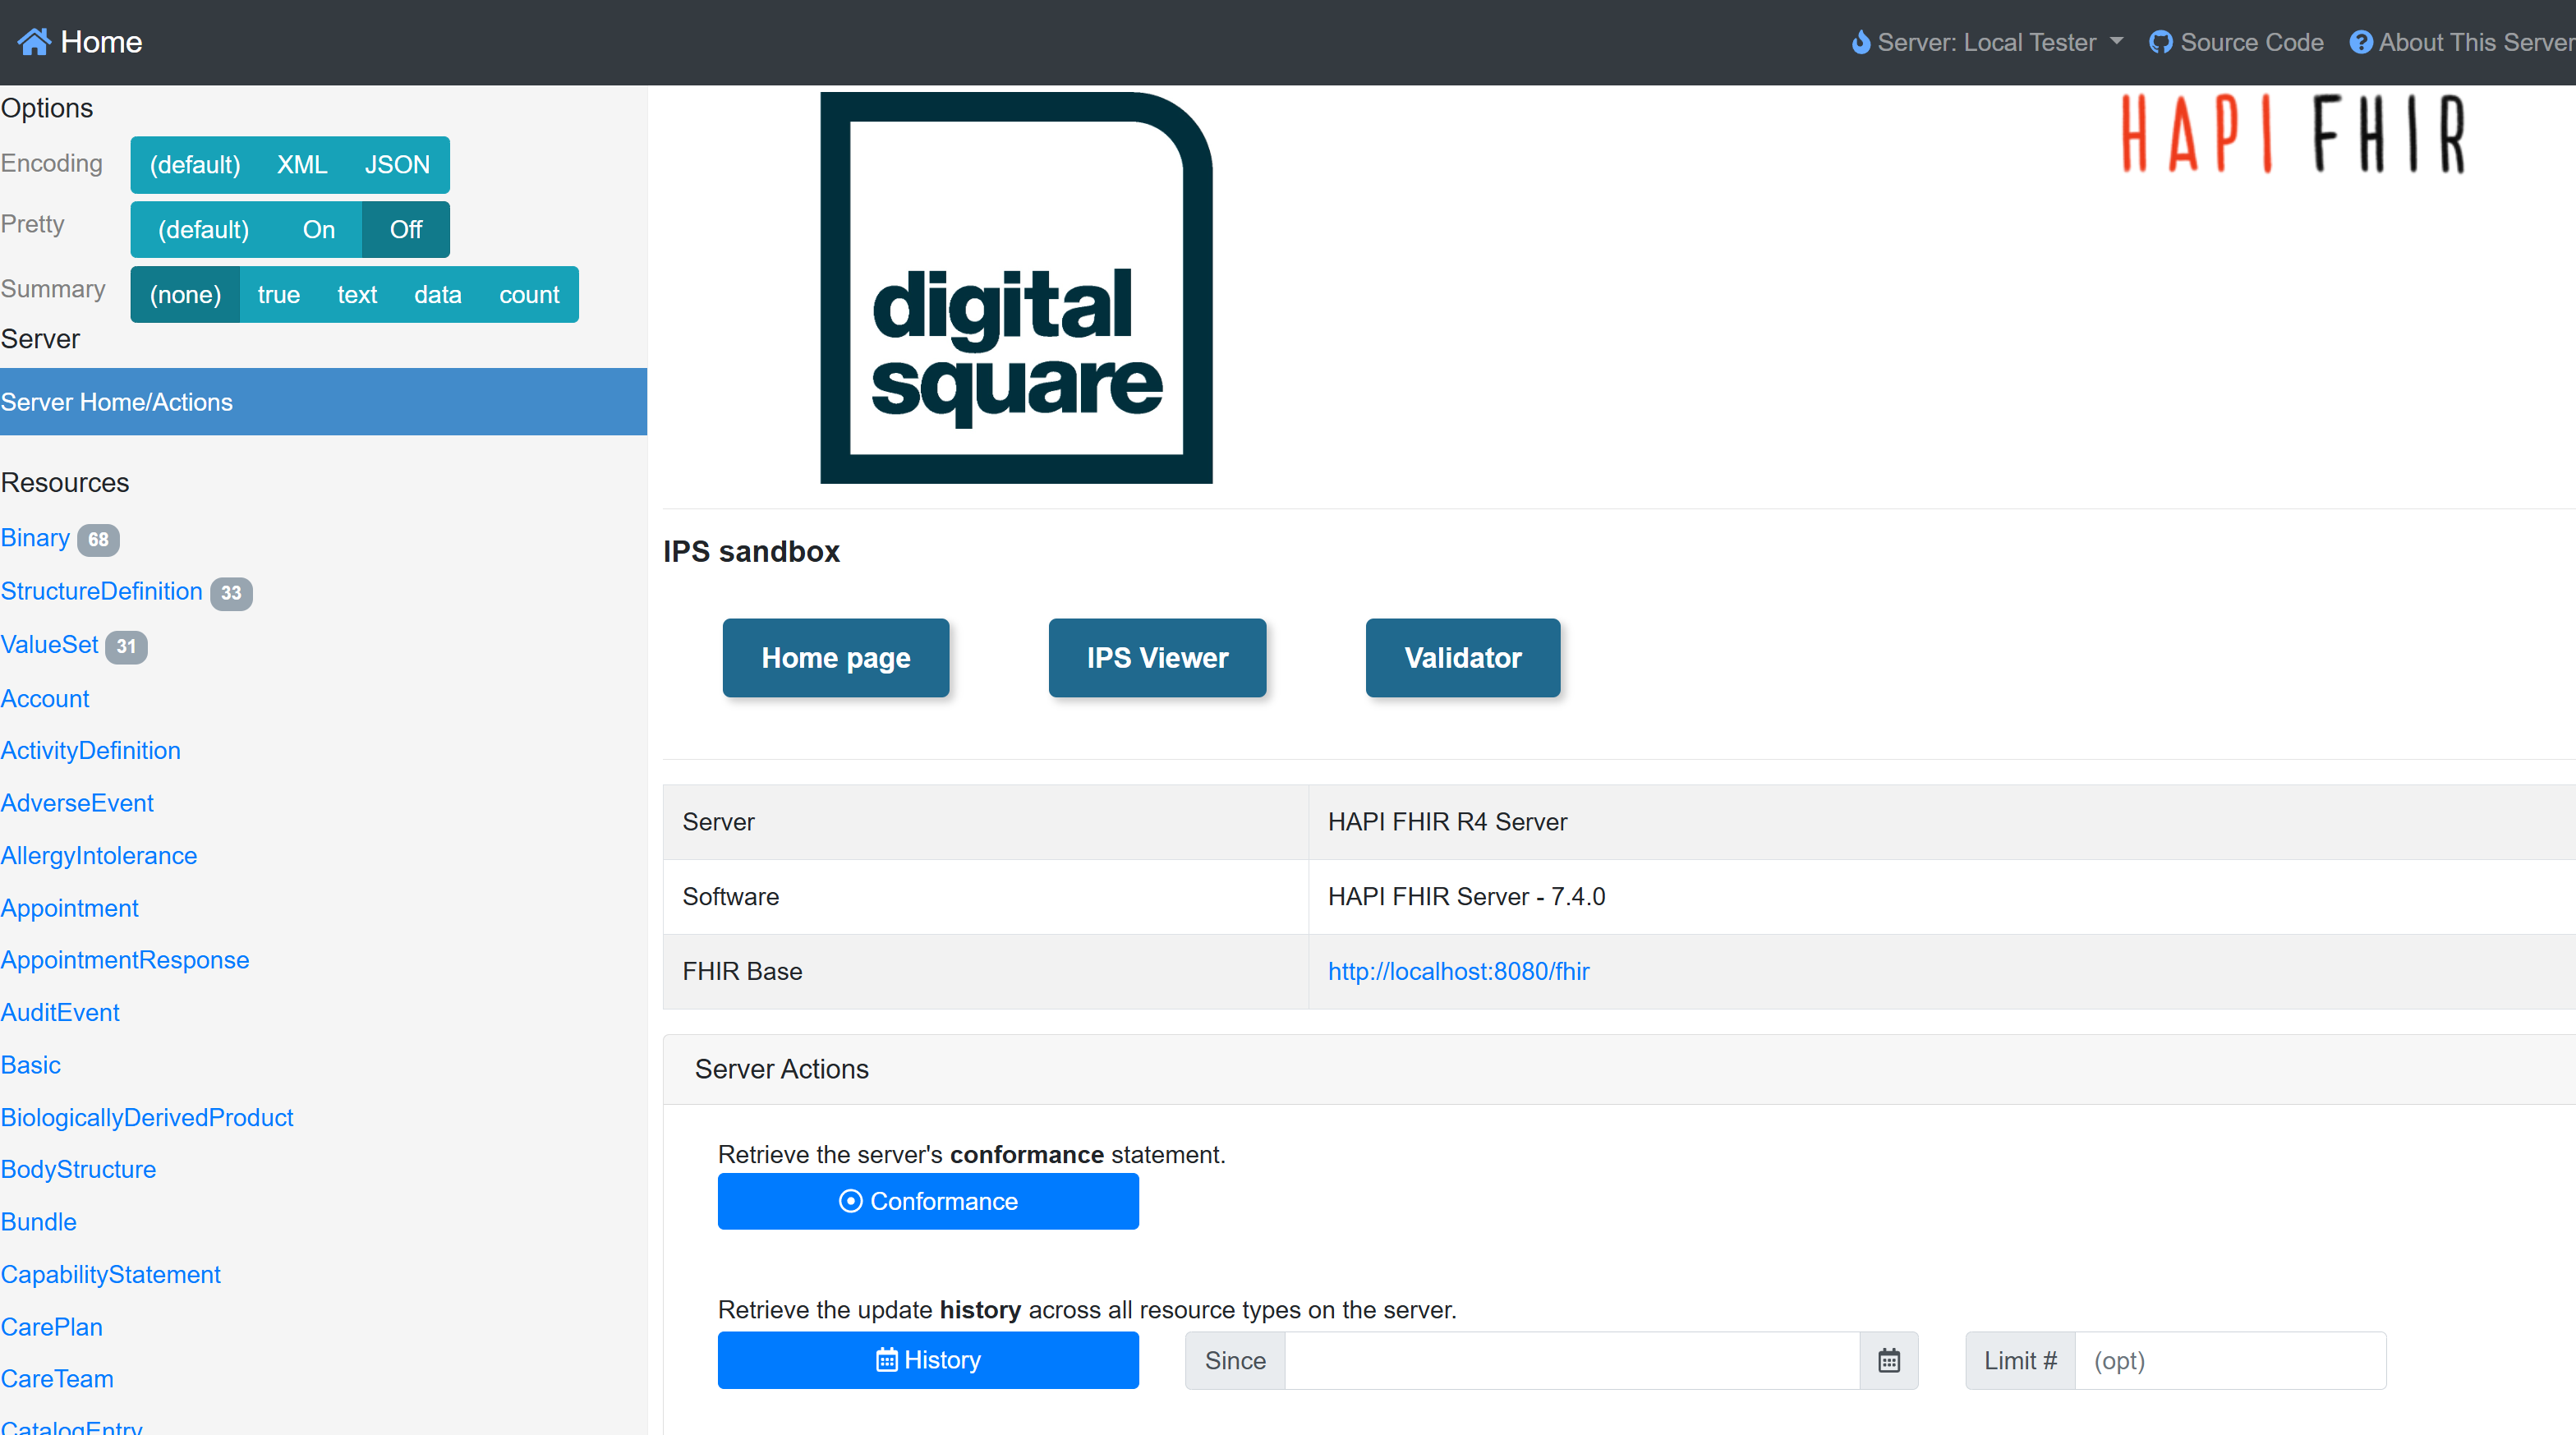Click the 'Server Actions' panel header
Screen dimensions: 2576x1435
click(1619, 1069)
